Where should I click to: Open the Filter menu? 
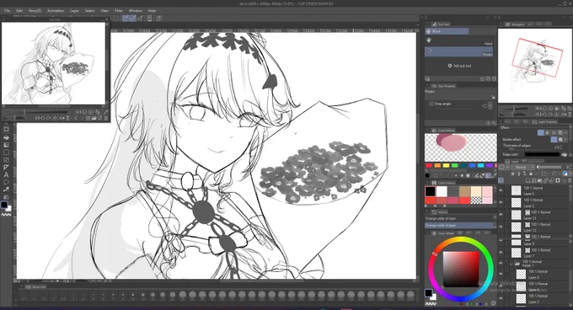pyautogui.click(x=119, y=11)
